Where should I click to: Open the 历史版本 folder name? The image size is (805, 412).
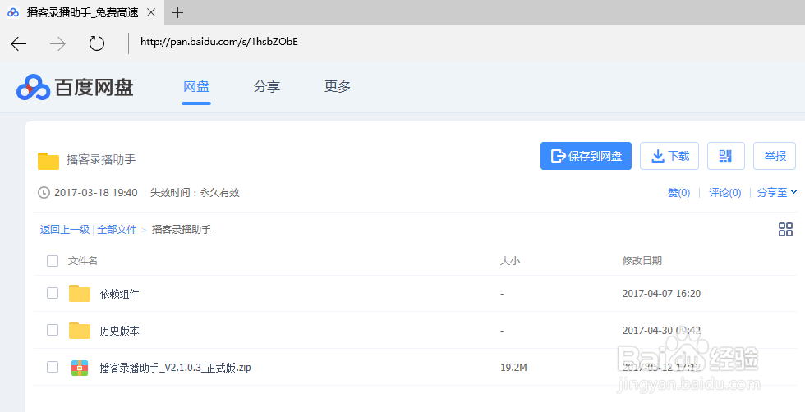pos(120,331)
